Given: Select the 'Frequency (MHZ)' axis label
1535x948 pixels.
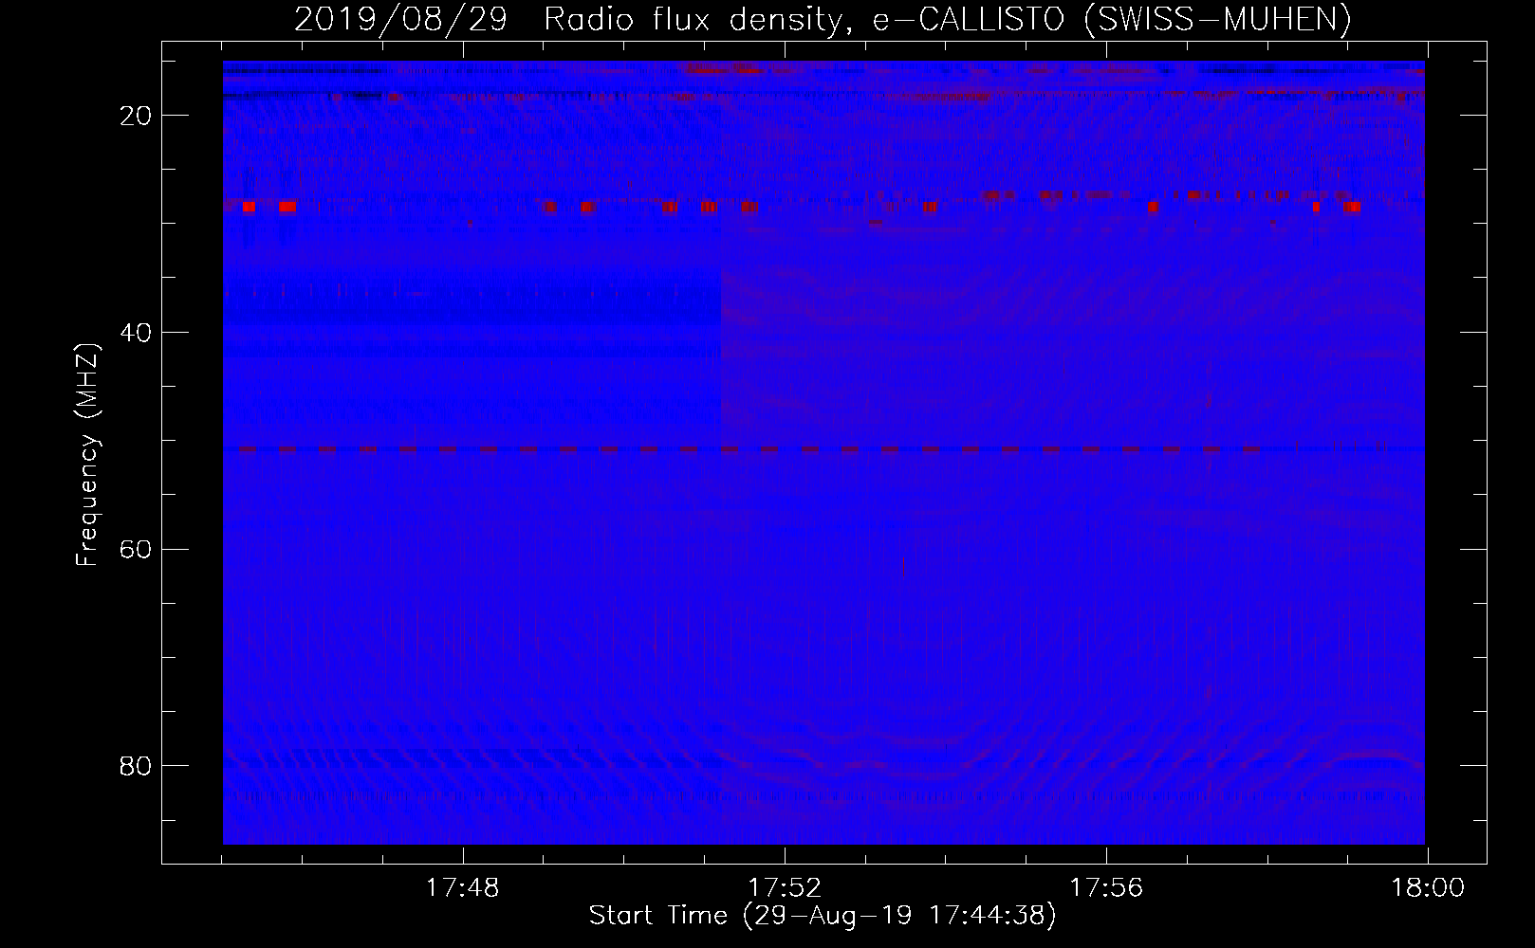Looking at the screenshot, I should click(87, 455).
